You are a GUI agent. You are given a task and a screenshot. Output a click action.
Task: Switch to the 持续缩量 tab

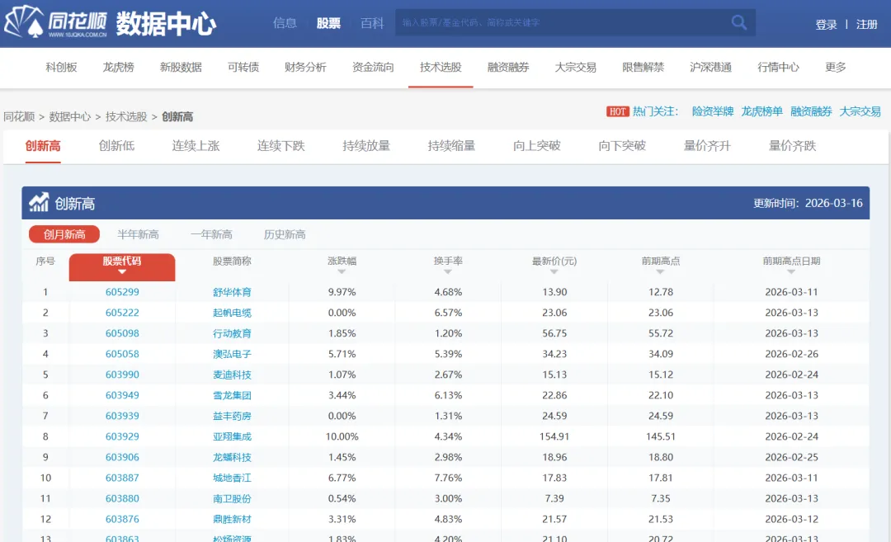coord(451,146)
